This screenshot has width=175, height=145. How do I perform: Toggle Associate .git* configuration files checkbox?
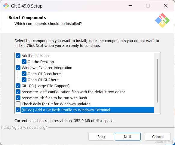18,92
